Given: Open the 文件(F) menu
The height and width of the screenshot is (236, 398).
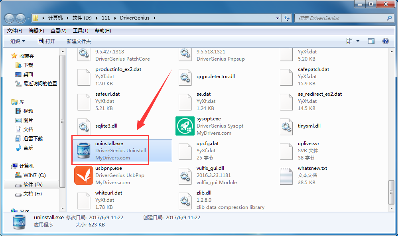Looking at the screenshot, I should (x=15, y=30).
